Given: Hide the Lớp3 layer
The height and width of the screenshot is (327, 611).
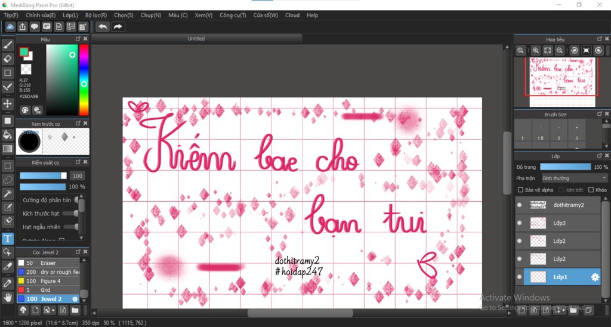Looking at the screenshot, I should click(x=520, y=223).
